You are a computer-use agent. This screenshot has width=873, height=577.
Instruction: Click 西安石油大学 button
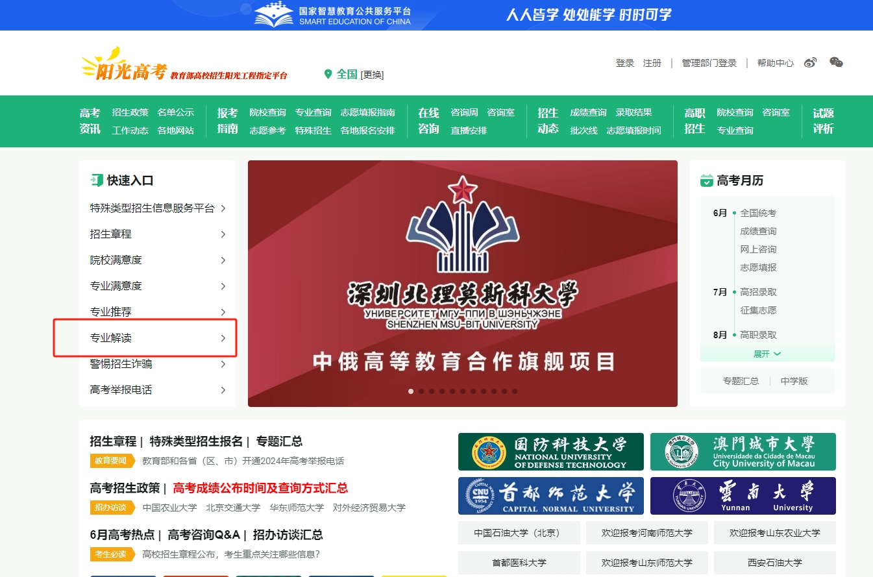[x=775, y=563]
